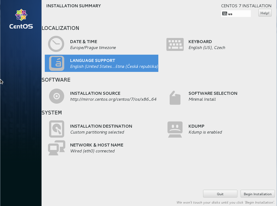Image resolution: width=277 pixels, height=206 pixels.
Task: Open the Kdump configuration icon
Action: (x=175, y=129)
